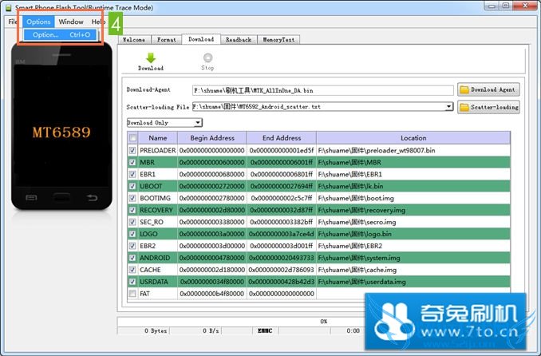Toggle the select-all header checkbox
The height and width of the screenshot is (356, 541).
point(132,138)
